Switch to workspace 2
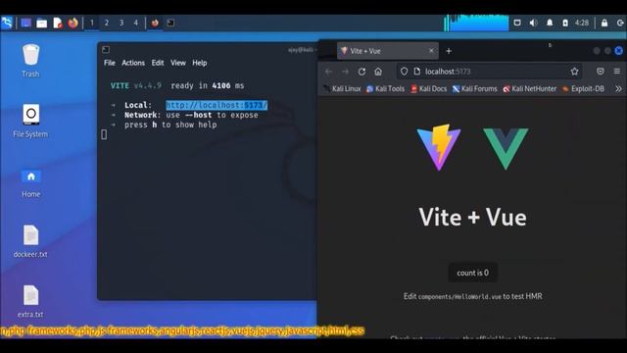The image size is (627, 353). [107, 23]
